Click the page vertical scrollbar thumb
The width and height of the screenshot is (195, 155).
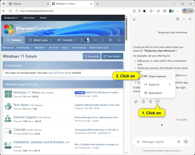[126, 29]
